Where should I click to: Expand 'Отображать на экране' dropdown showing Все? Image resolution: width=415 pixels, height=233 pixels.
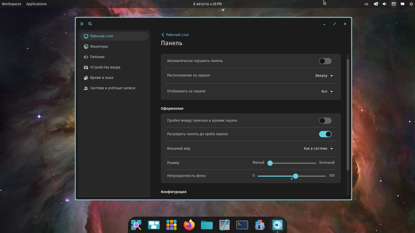(327, 91)
